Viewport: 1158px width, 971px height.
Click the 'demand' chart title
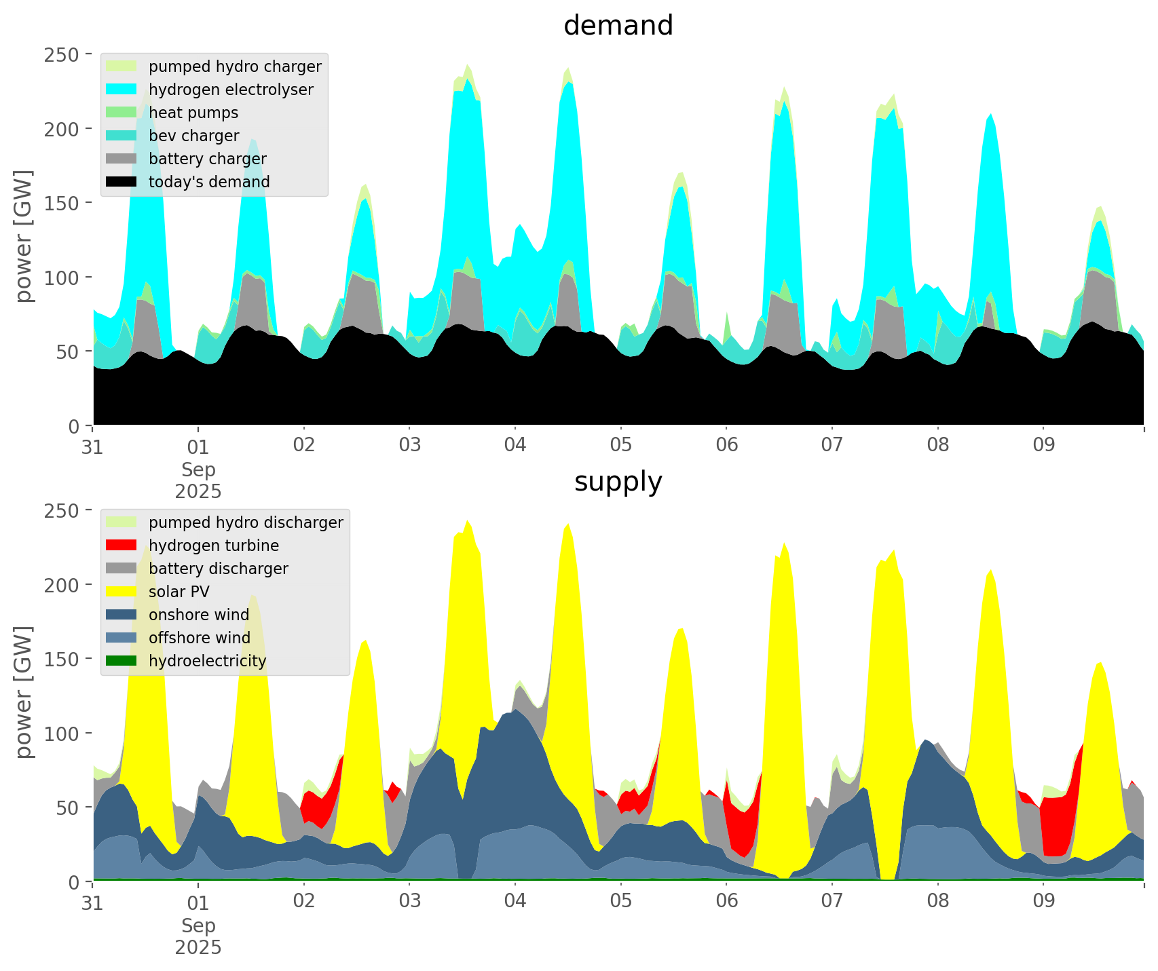[x=618, y=26]
